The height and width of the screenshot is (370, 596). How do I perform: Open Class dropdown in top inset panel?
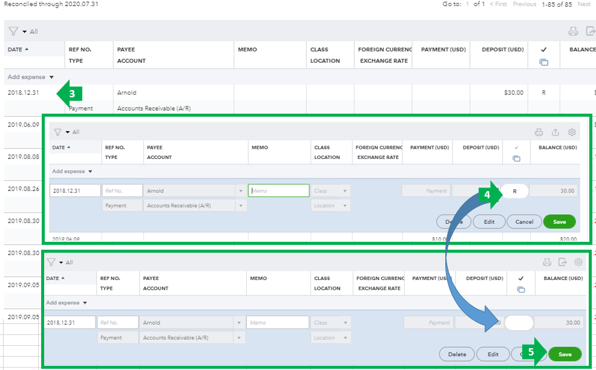coord(345,190)
